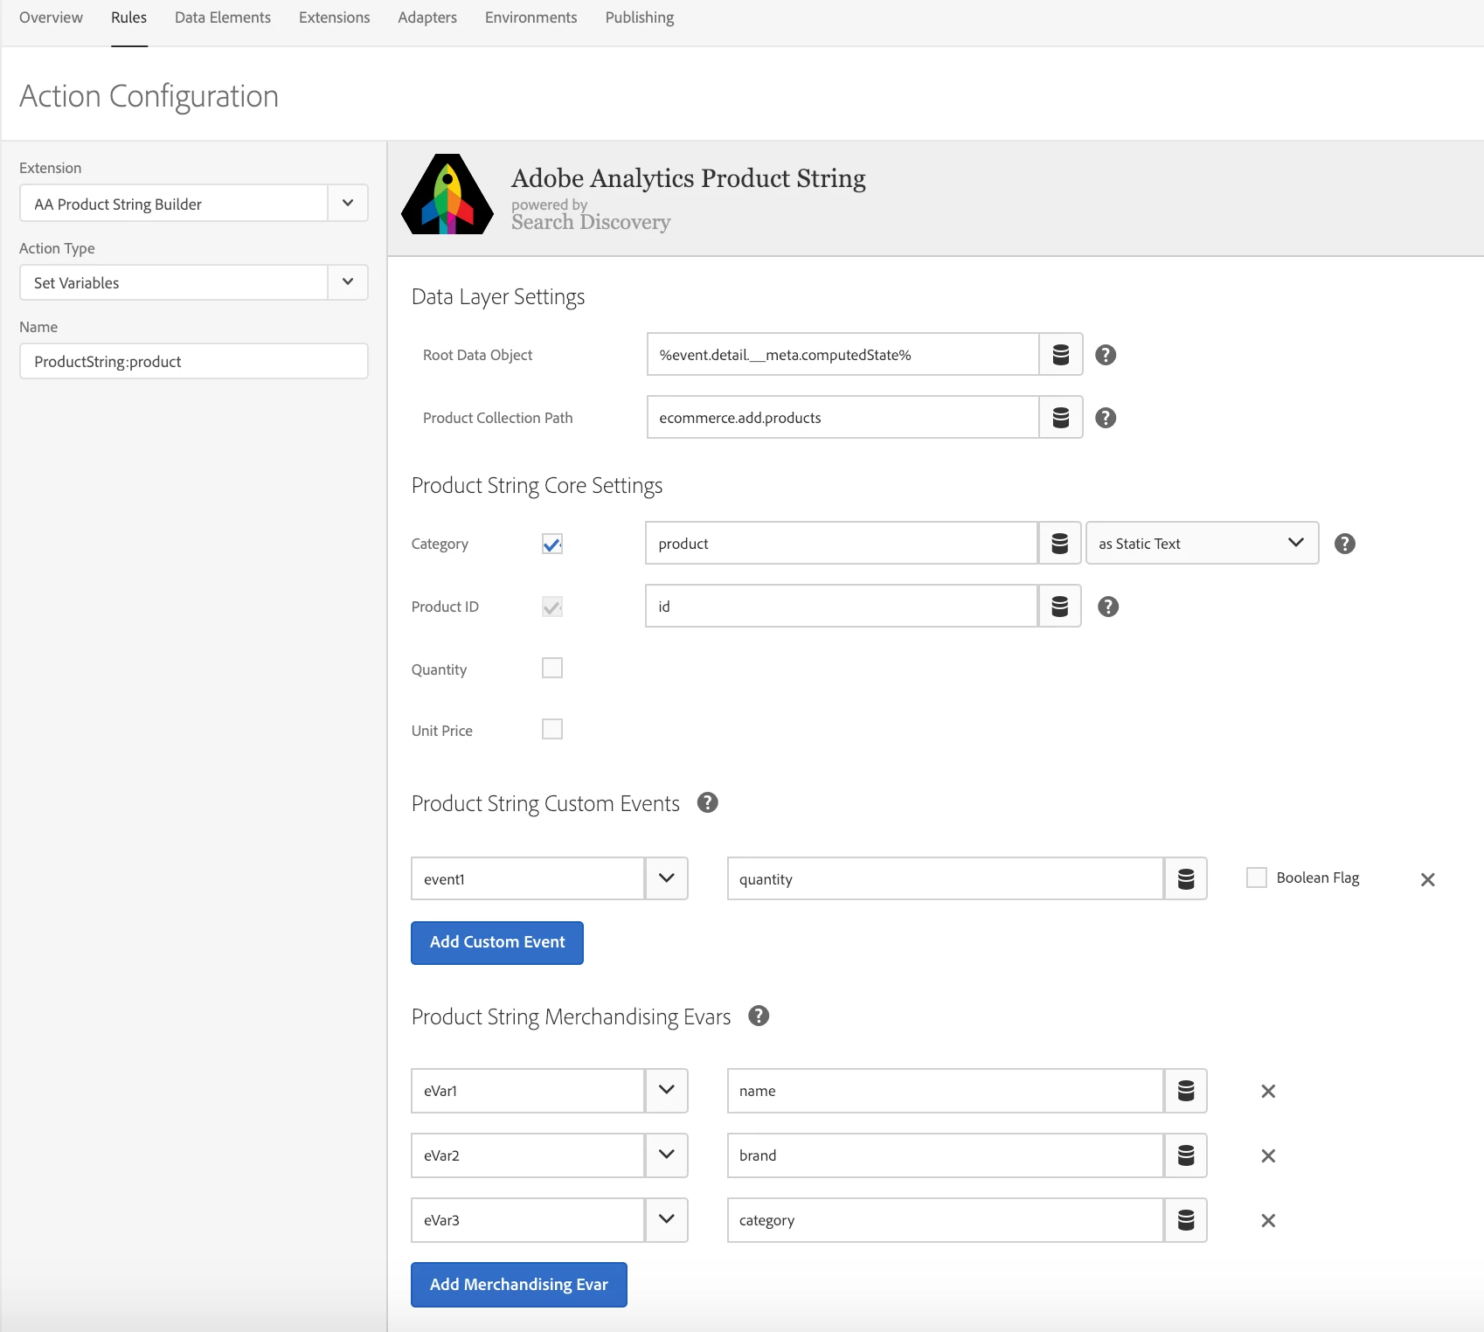Image resolution: width=1484 pixels, height=1332 pixels.
Task: Open the 'as Static Text' dropdown
Action: pyautogui.click(x=1203, y=544)
